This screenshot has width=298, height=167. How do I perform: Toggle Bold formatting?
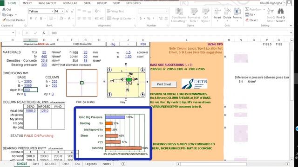click(x=31, y=19)
